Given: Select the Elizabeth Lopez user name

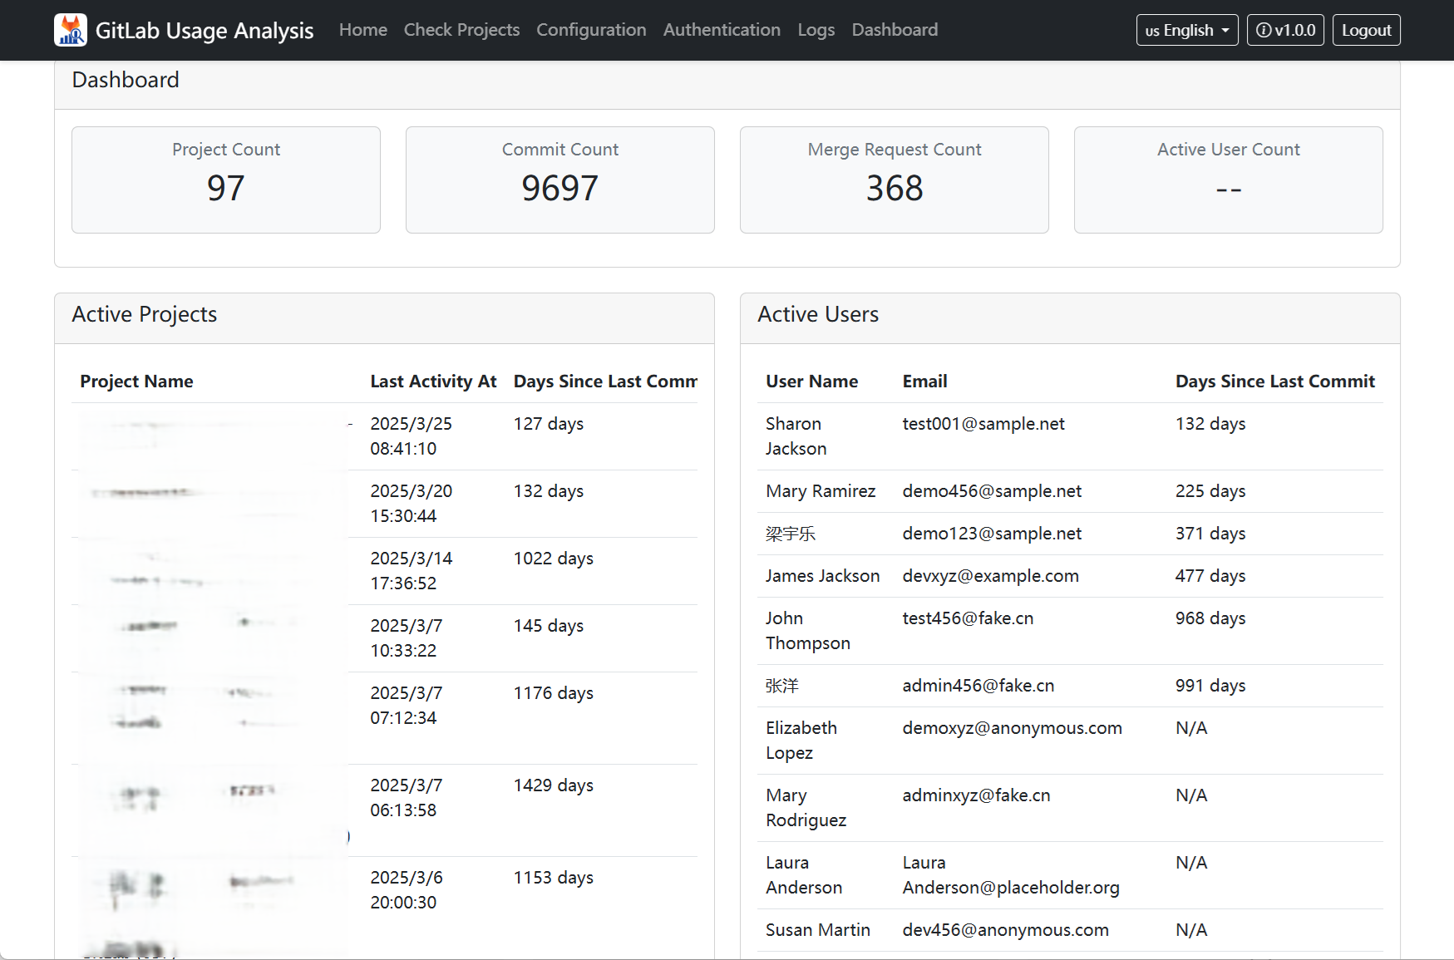Looking at the screenshot, I should (801, 741).
